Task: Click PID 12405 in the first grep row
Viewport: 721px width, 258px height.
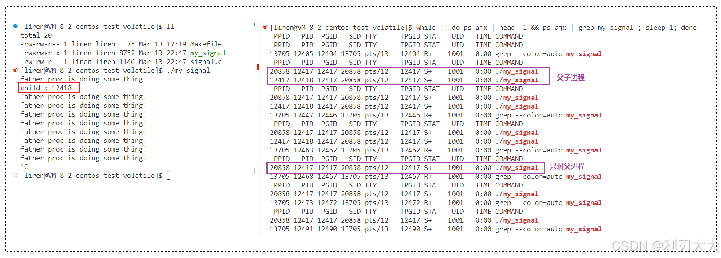Action: tap(304, 54)
